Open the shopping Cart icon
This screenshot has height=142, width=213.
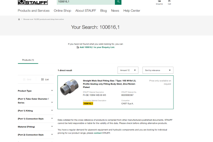tap(169, 2)
